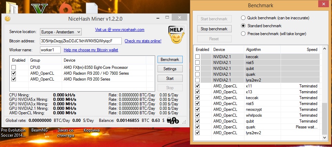332x147 pixels.
Task: Open the Заказ со стингера shortcut
Action: coord(66,133)
